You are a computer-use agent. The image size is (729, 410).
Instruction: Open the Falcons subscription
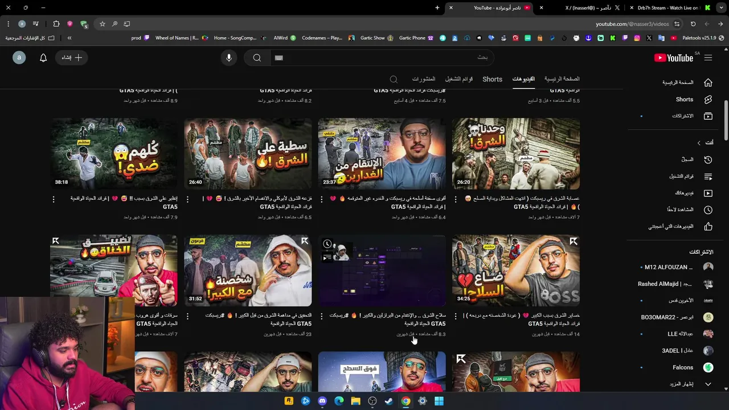pos(676,367)
